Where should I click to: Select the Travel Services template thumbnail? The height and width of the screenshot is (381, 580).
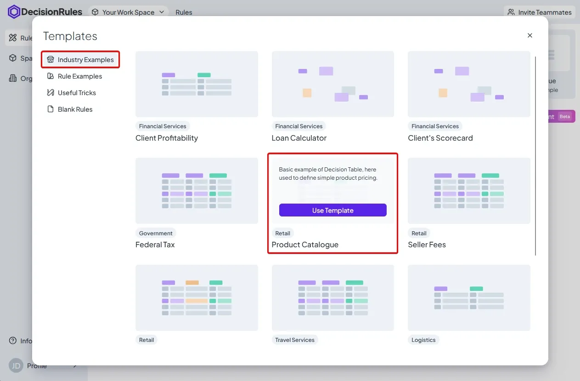pyautogui.click(x=333, y=298)
